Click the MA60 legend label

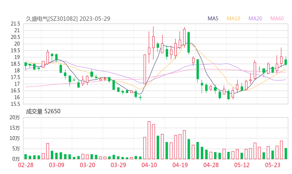click(277, 19)
